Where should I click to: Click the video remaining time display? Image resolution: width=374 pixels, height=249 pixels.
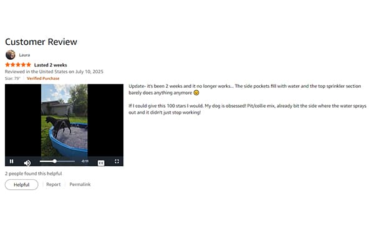click(85, 161)
